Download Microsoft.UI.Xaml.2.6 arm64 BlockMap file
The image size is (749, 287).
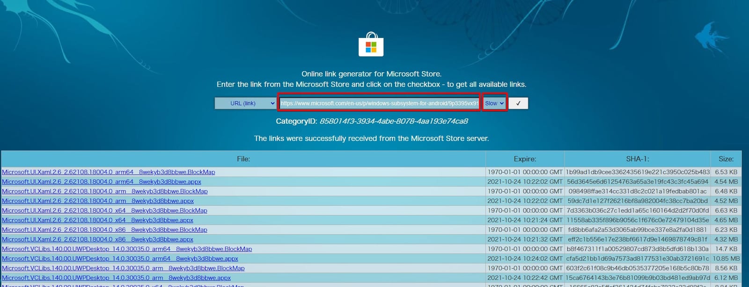pyautogui.click(x=109, y=172)
